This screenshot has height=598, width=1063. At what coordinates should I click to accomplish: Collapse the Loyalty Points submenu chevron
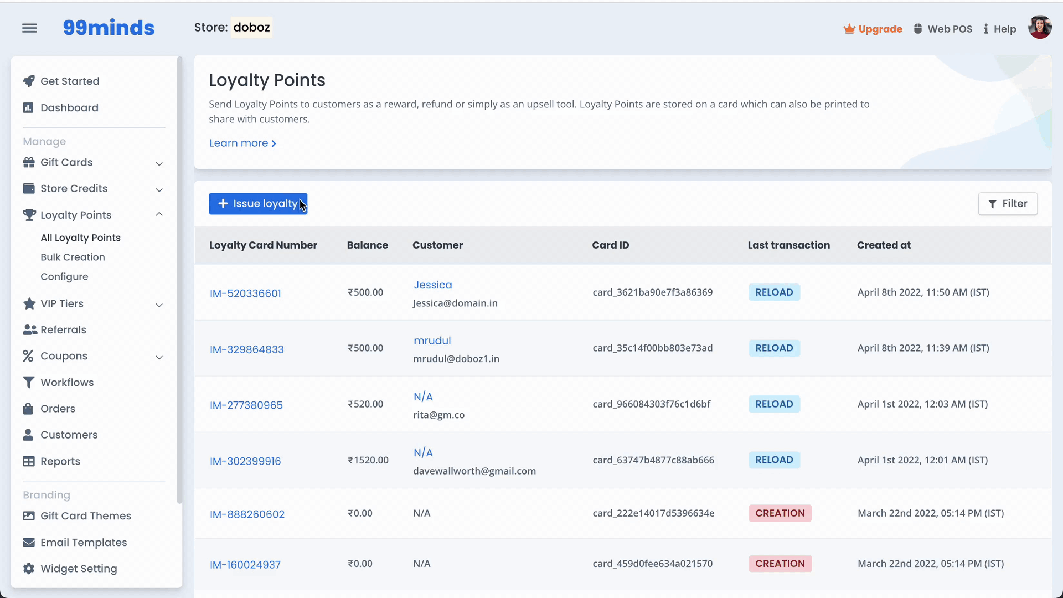[x=159, y=214]
